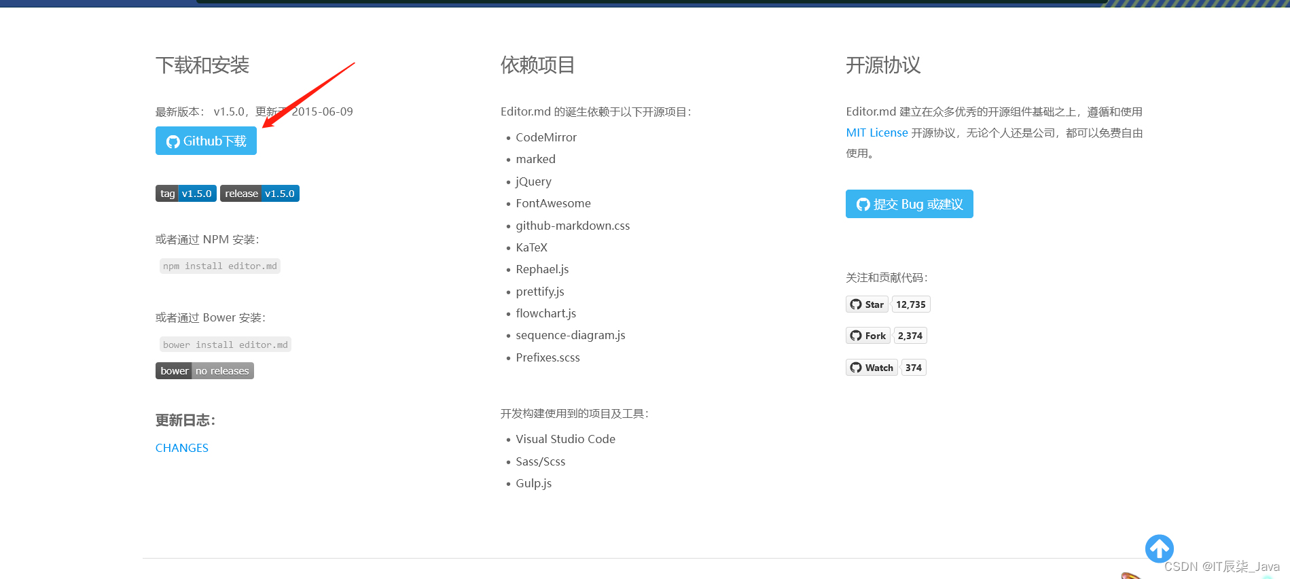1290x579 pixels.
Task: Click FontAwesome in dependency list
Action: (553, 203)
